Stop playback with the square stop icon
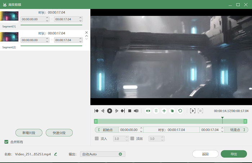 (x=130, y=111)
